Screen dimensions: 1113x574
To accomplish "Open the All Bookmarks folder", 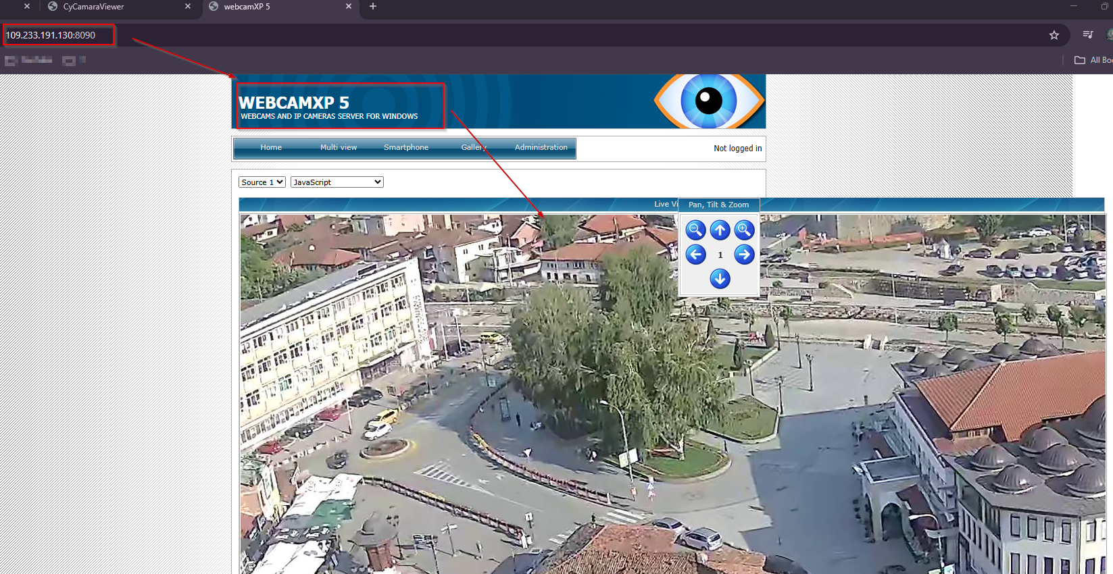I will coord(1093,60).
